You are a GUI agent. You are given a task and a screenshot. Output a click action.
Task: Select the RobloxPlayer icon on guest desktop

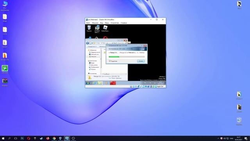tap(105, 29)
